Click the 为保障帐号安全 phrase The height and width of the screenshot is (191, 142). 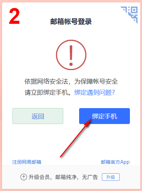click(x=96, y=82)
